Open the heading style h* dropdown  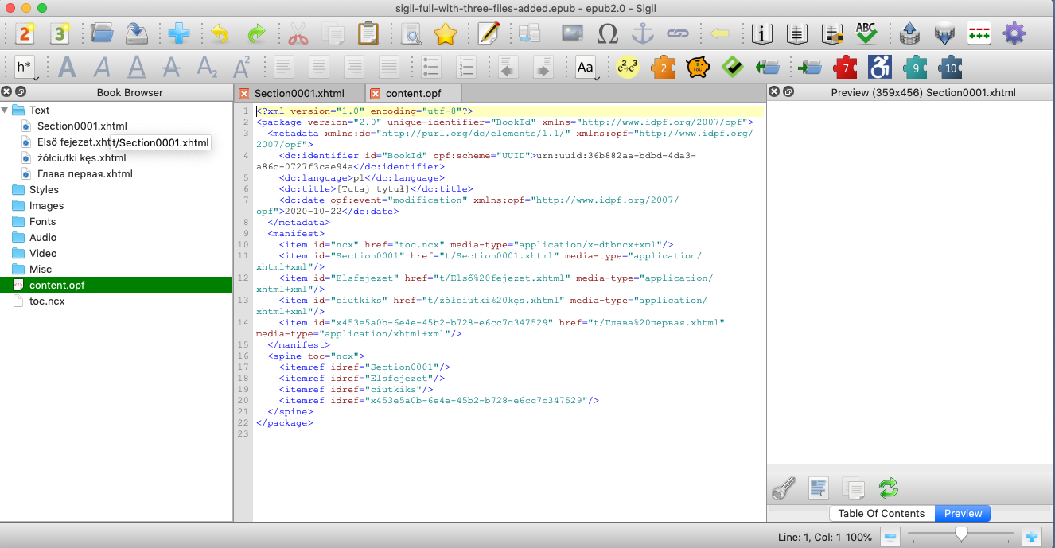[x=26, y=68]
